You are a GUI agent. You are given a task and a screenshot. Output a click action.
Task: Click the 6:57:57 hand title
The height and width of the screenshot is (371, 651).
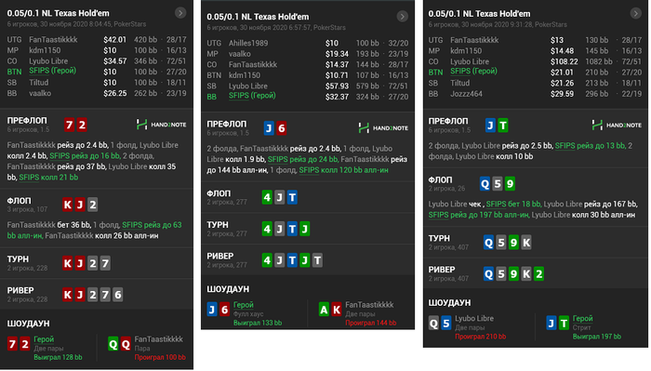tap(258, 17)
